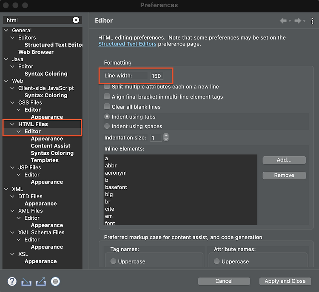Enable Split multiple attributes on new line
319x292 pixels.
click(107, 87)
